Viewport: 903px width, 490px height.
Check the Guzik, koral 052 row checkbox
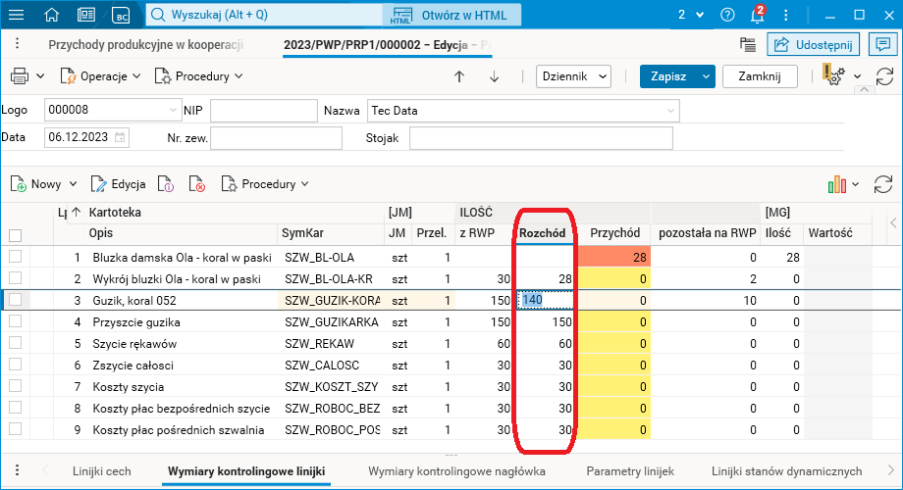16,300
